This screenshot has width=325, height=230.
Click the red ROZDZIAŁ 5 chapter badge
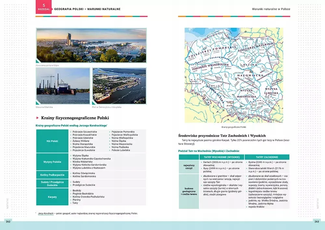pos(44,7)
